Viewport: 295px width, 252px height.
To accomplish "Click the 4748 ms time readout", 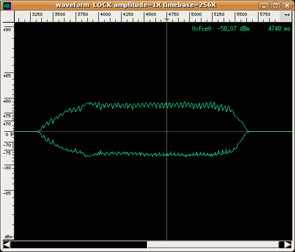I will coord(279,29).
